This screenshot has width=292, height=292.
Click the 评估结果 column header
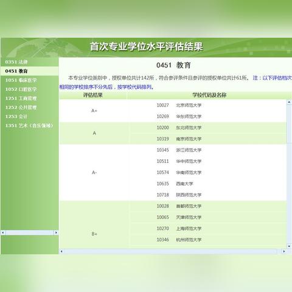pos(93,95)
